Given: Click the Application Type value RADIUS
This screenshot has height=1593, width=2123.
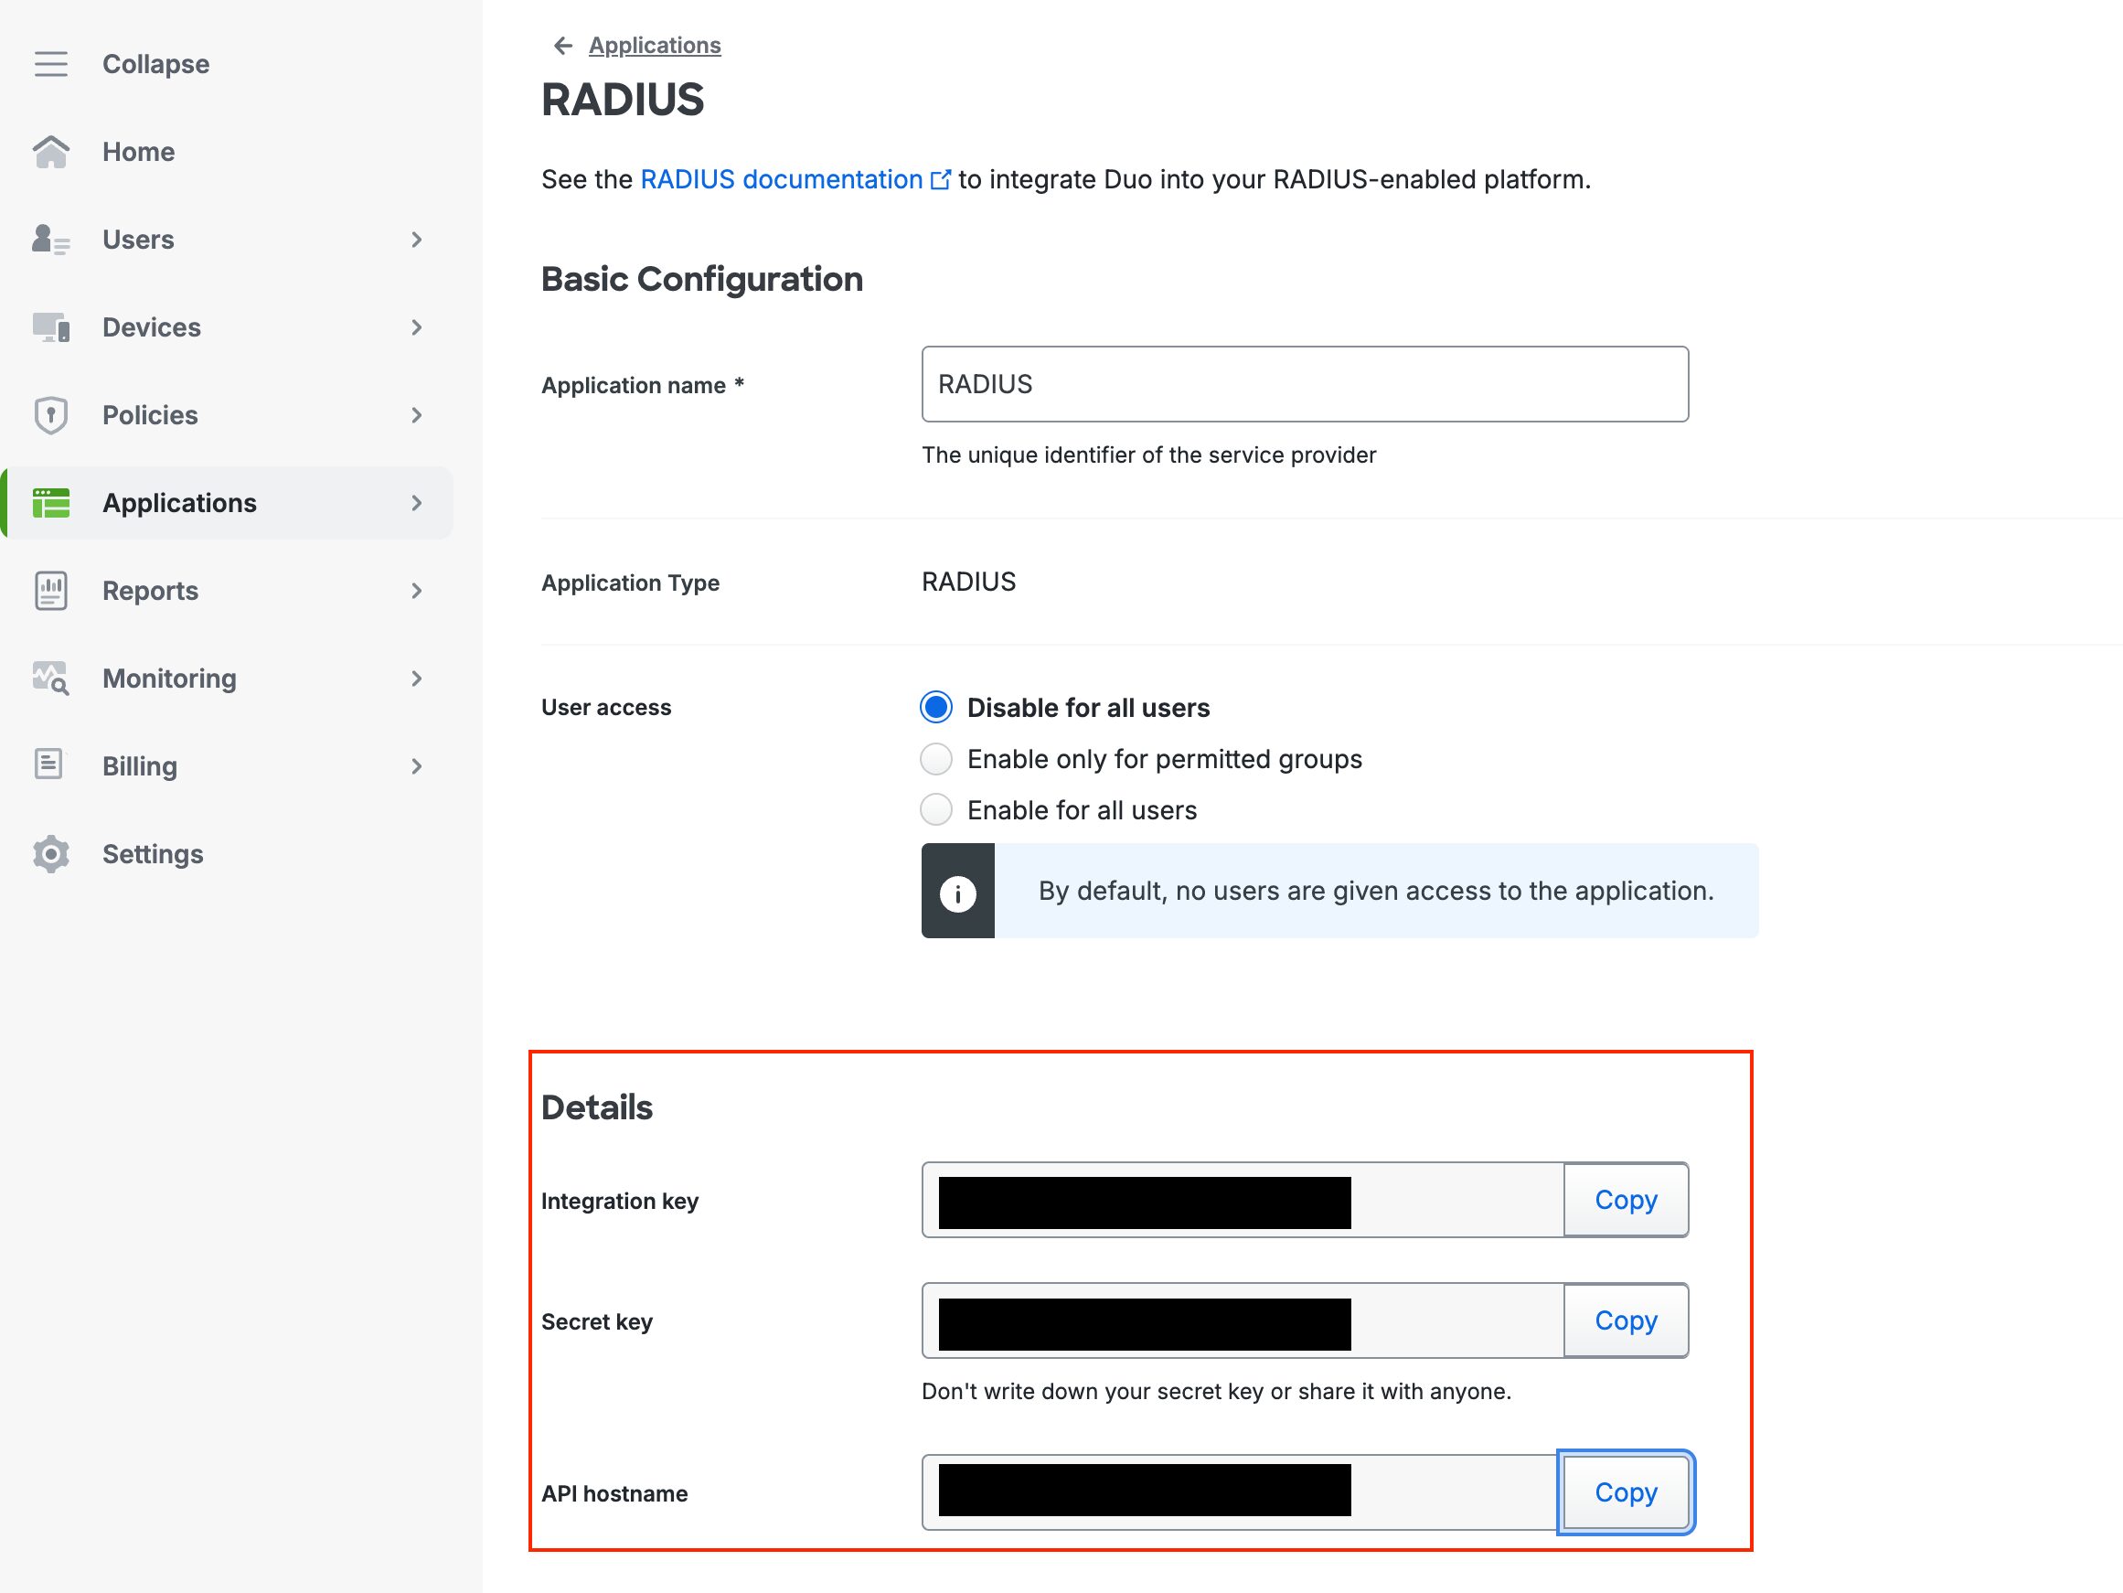Looking at the screenshot, I should [968, 582].
